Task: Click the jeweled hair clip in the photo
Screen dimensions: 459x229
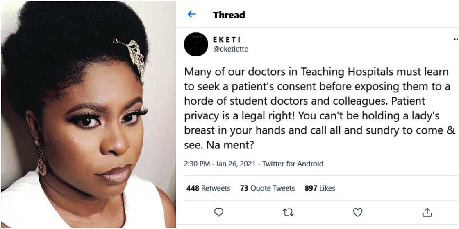Action: 133,57
